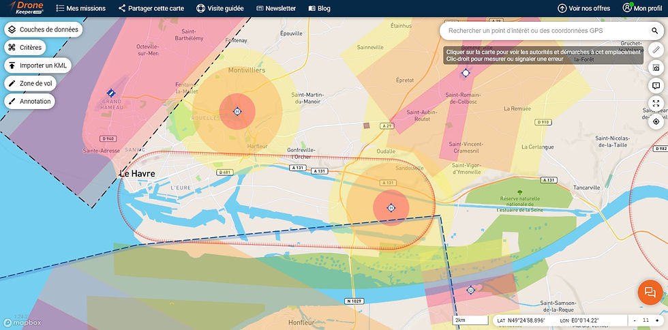Decrease zoom level with minus button
668x330 pixels.
click(635, 320)
